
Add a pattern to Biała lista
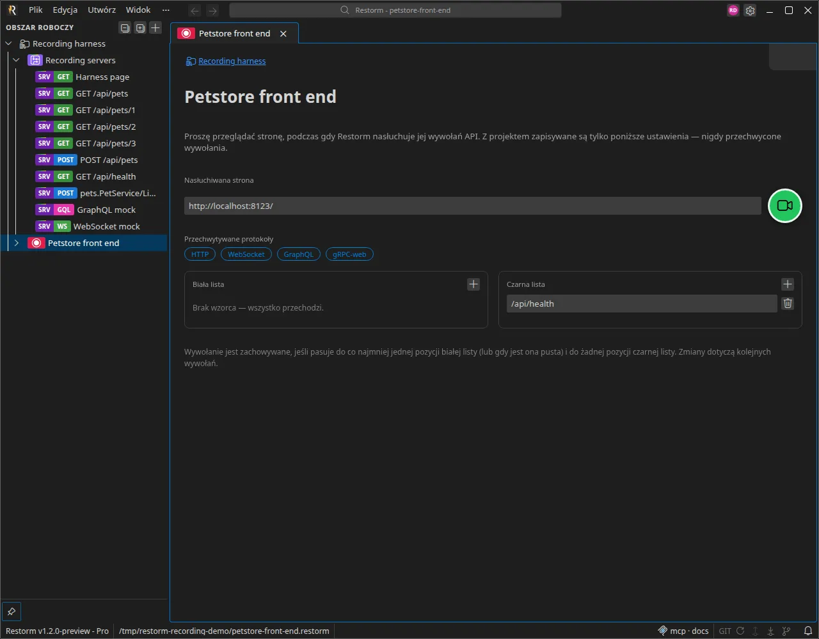[473, 284]
